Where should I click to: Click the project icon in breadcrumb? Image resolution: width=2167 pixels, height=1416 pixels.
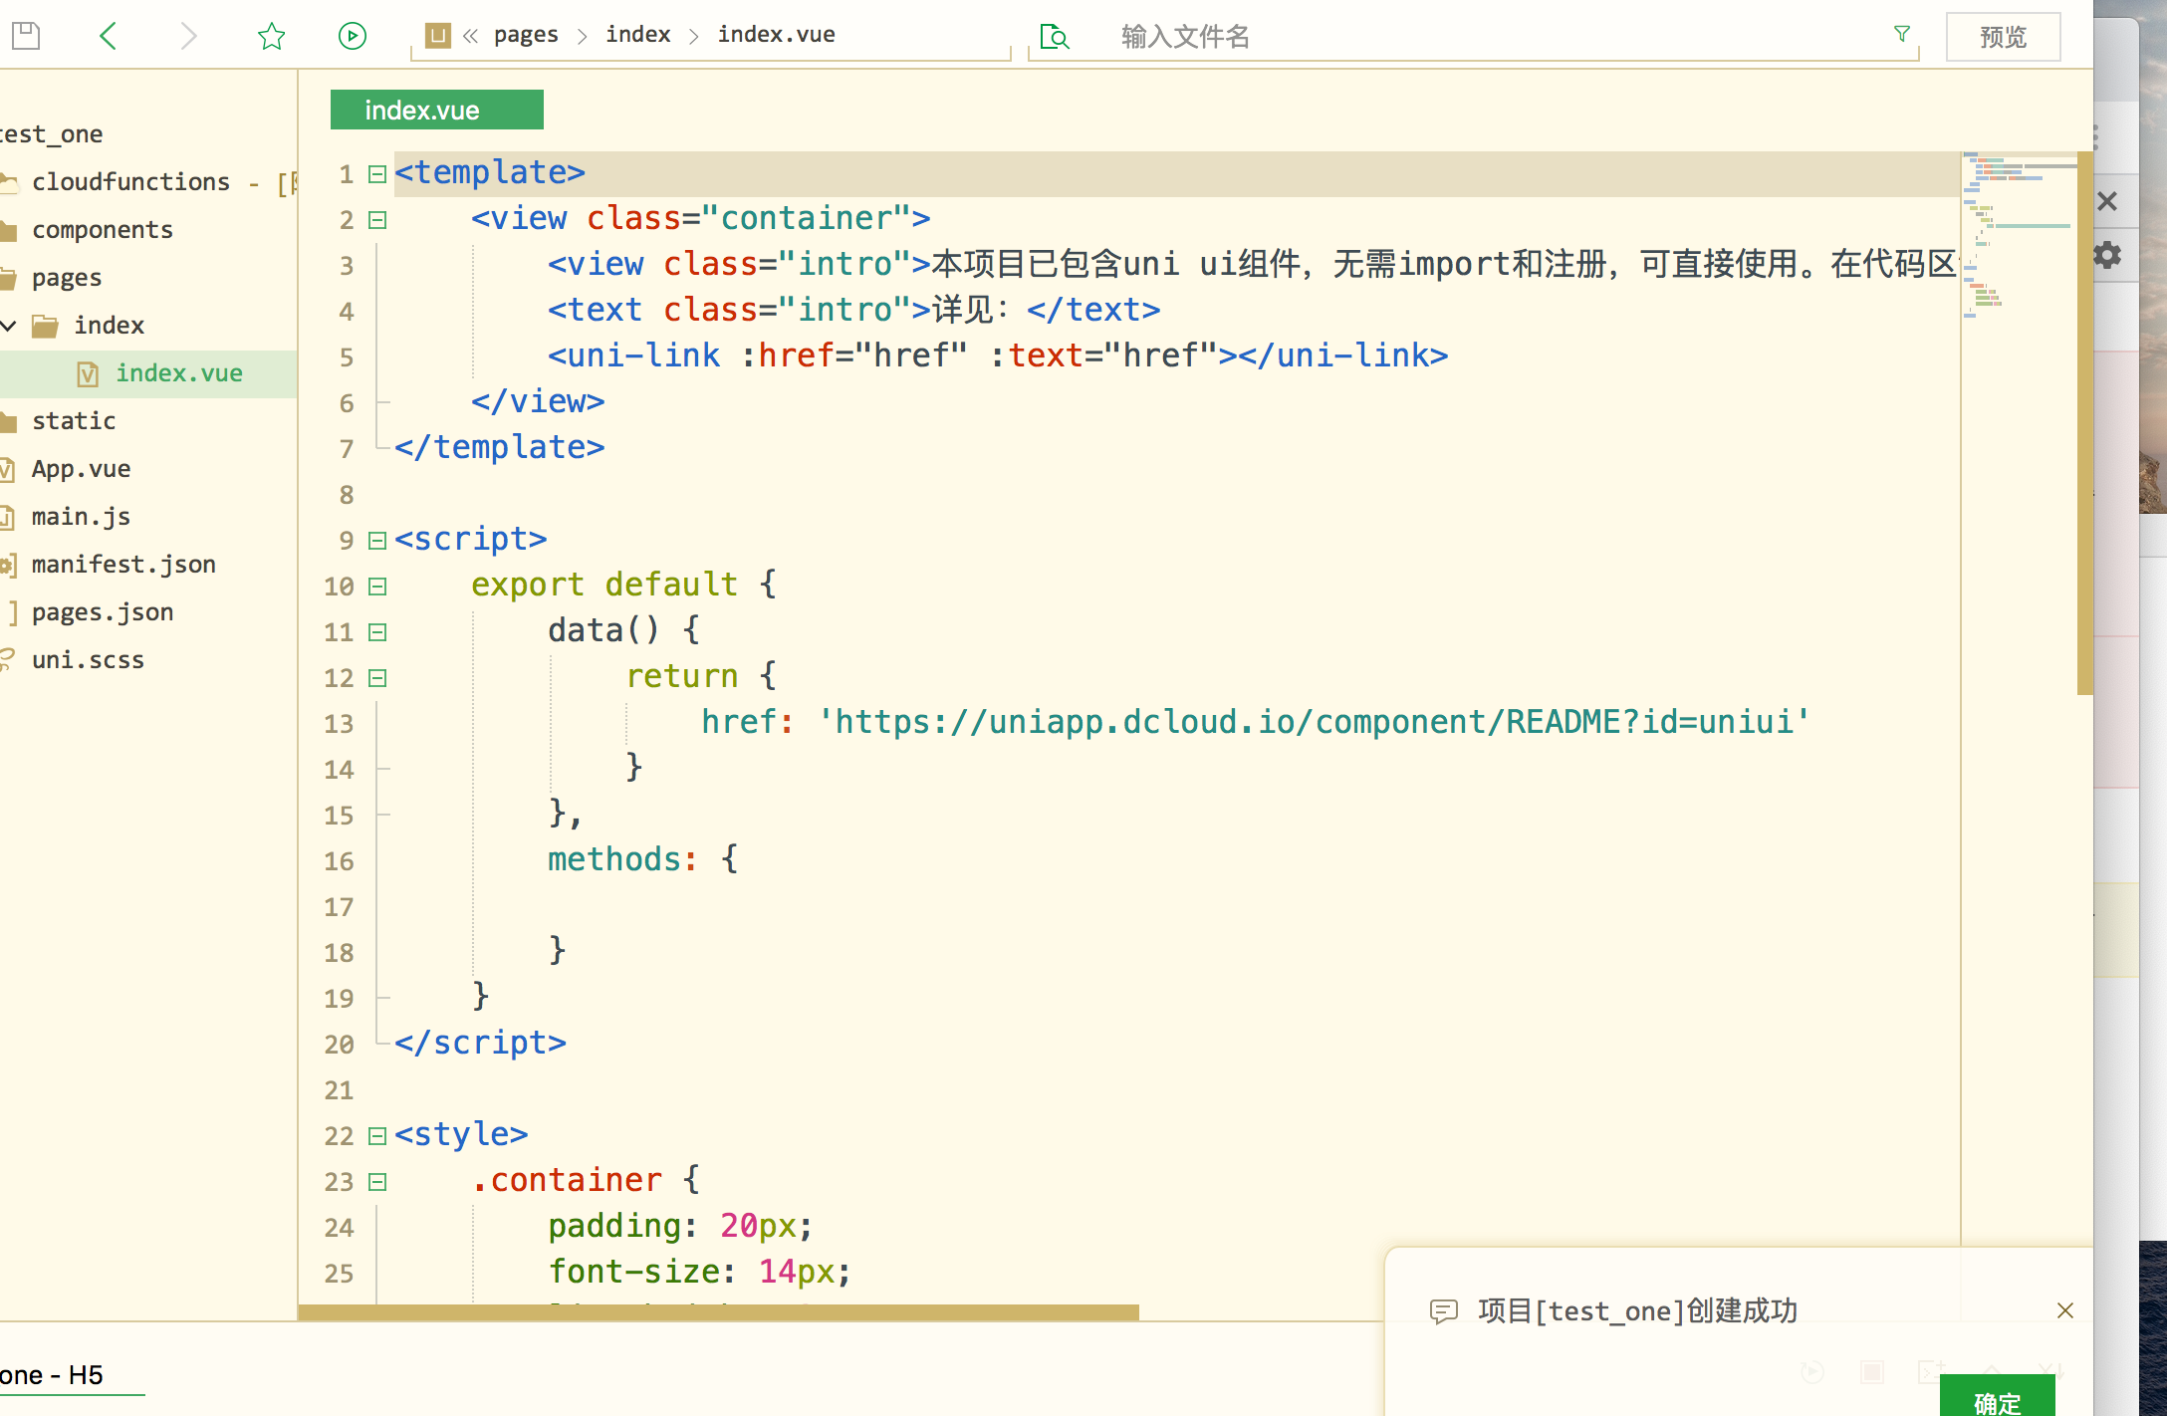pyautogui.click(x=437, y=36)
